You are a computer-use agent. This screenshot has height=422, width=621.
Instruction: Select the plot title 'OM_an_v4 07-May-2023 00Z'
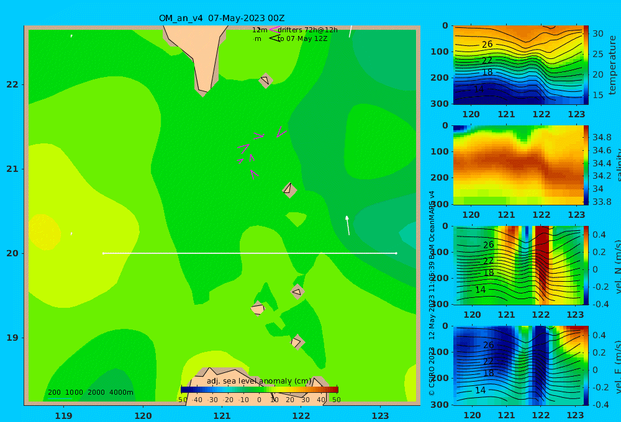pyautogui.click(x=222, y=18)
